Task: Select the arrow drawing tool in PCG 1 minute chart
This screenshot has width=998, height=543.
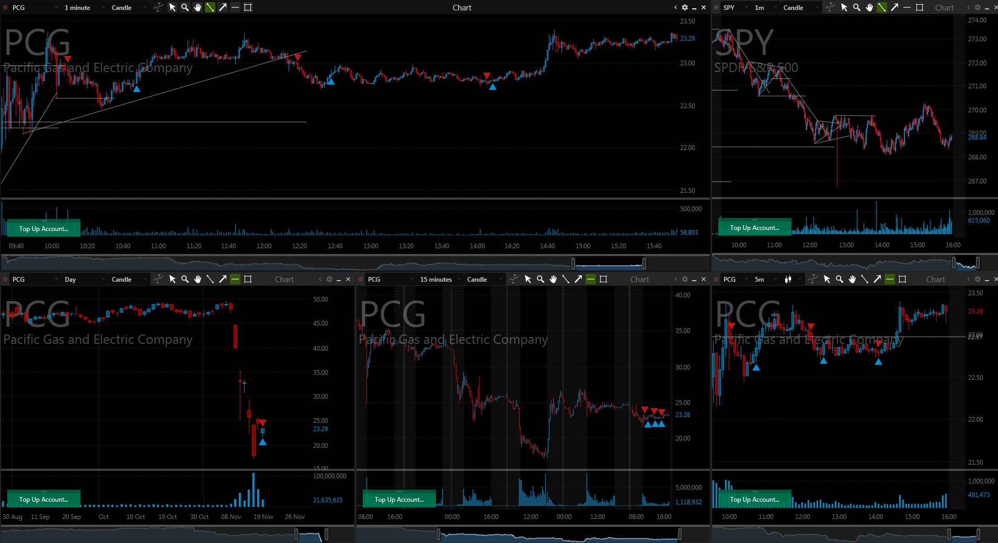Action: coord(223,7)
